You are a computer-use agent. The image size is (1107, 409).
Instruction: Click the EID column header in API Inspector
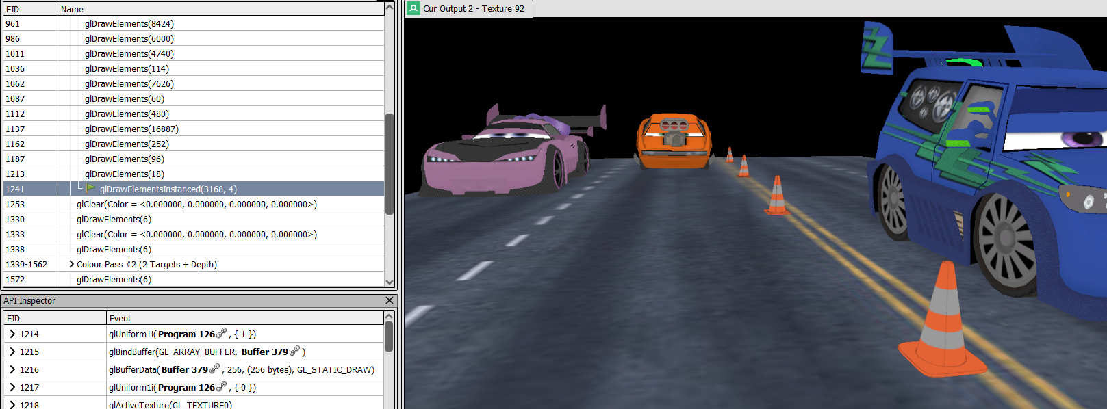coord(55,318)
